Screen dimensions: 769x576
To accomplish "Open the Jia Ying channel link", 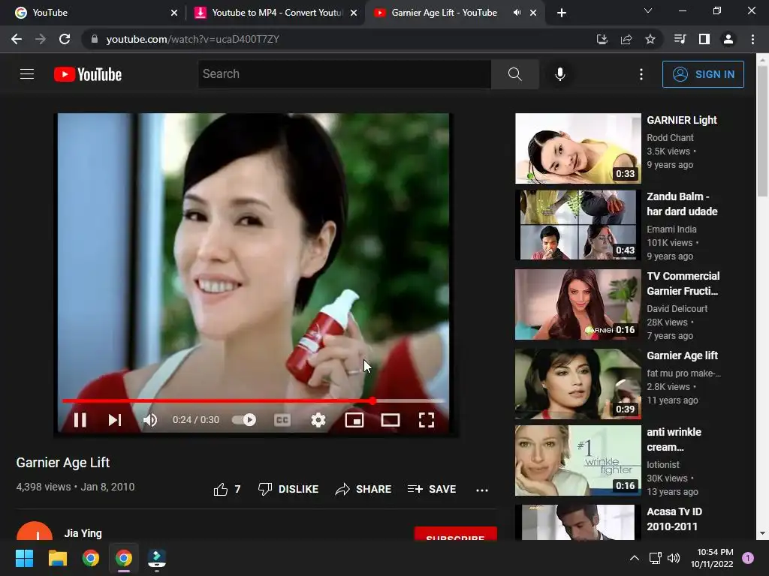I will point(83,533).
